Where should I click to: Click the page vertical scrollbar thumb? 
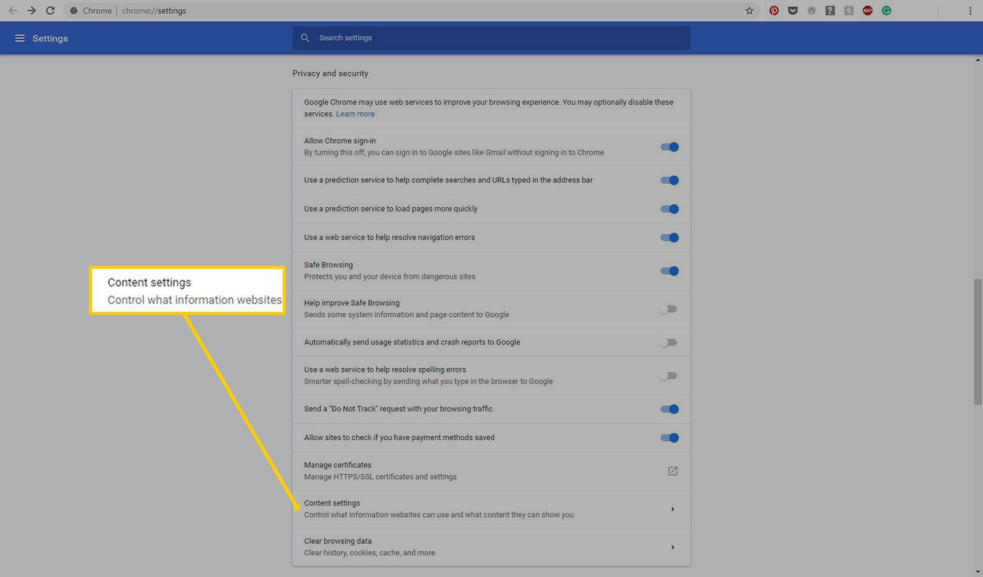[978, 342]
